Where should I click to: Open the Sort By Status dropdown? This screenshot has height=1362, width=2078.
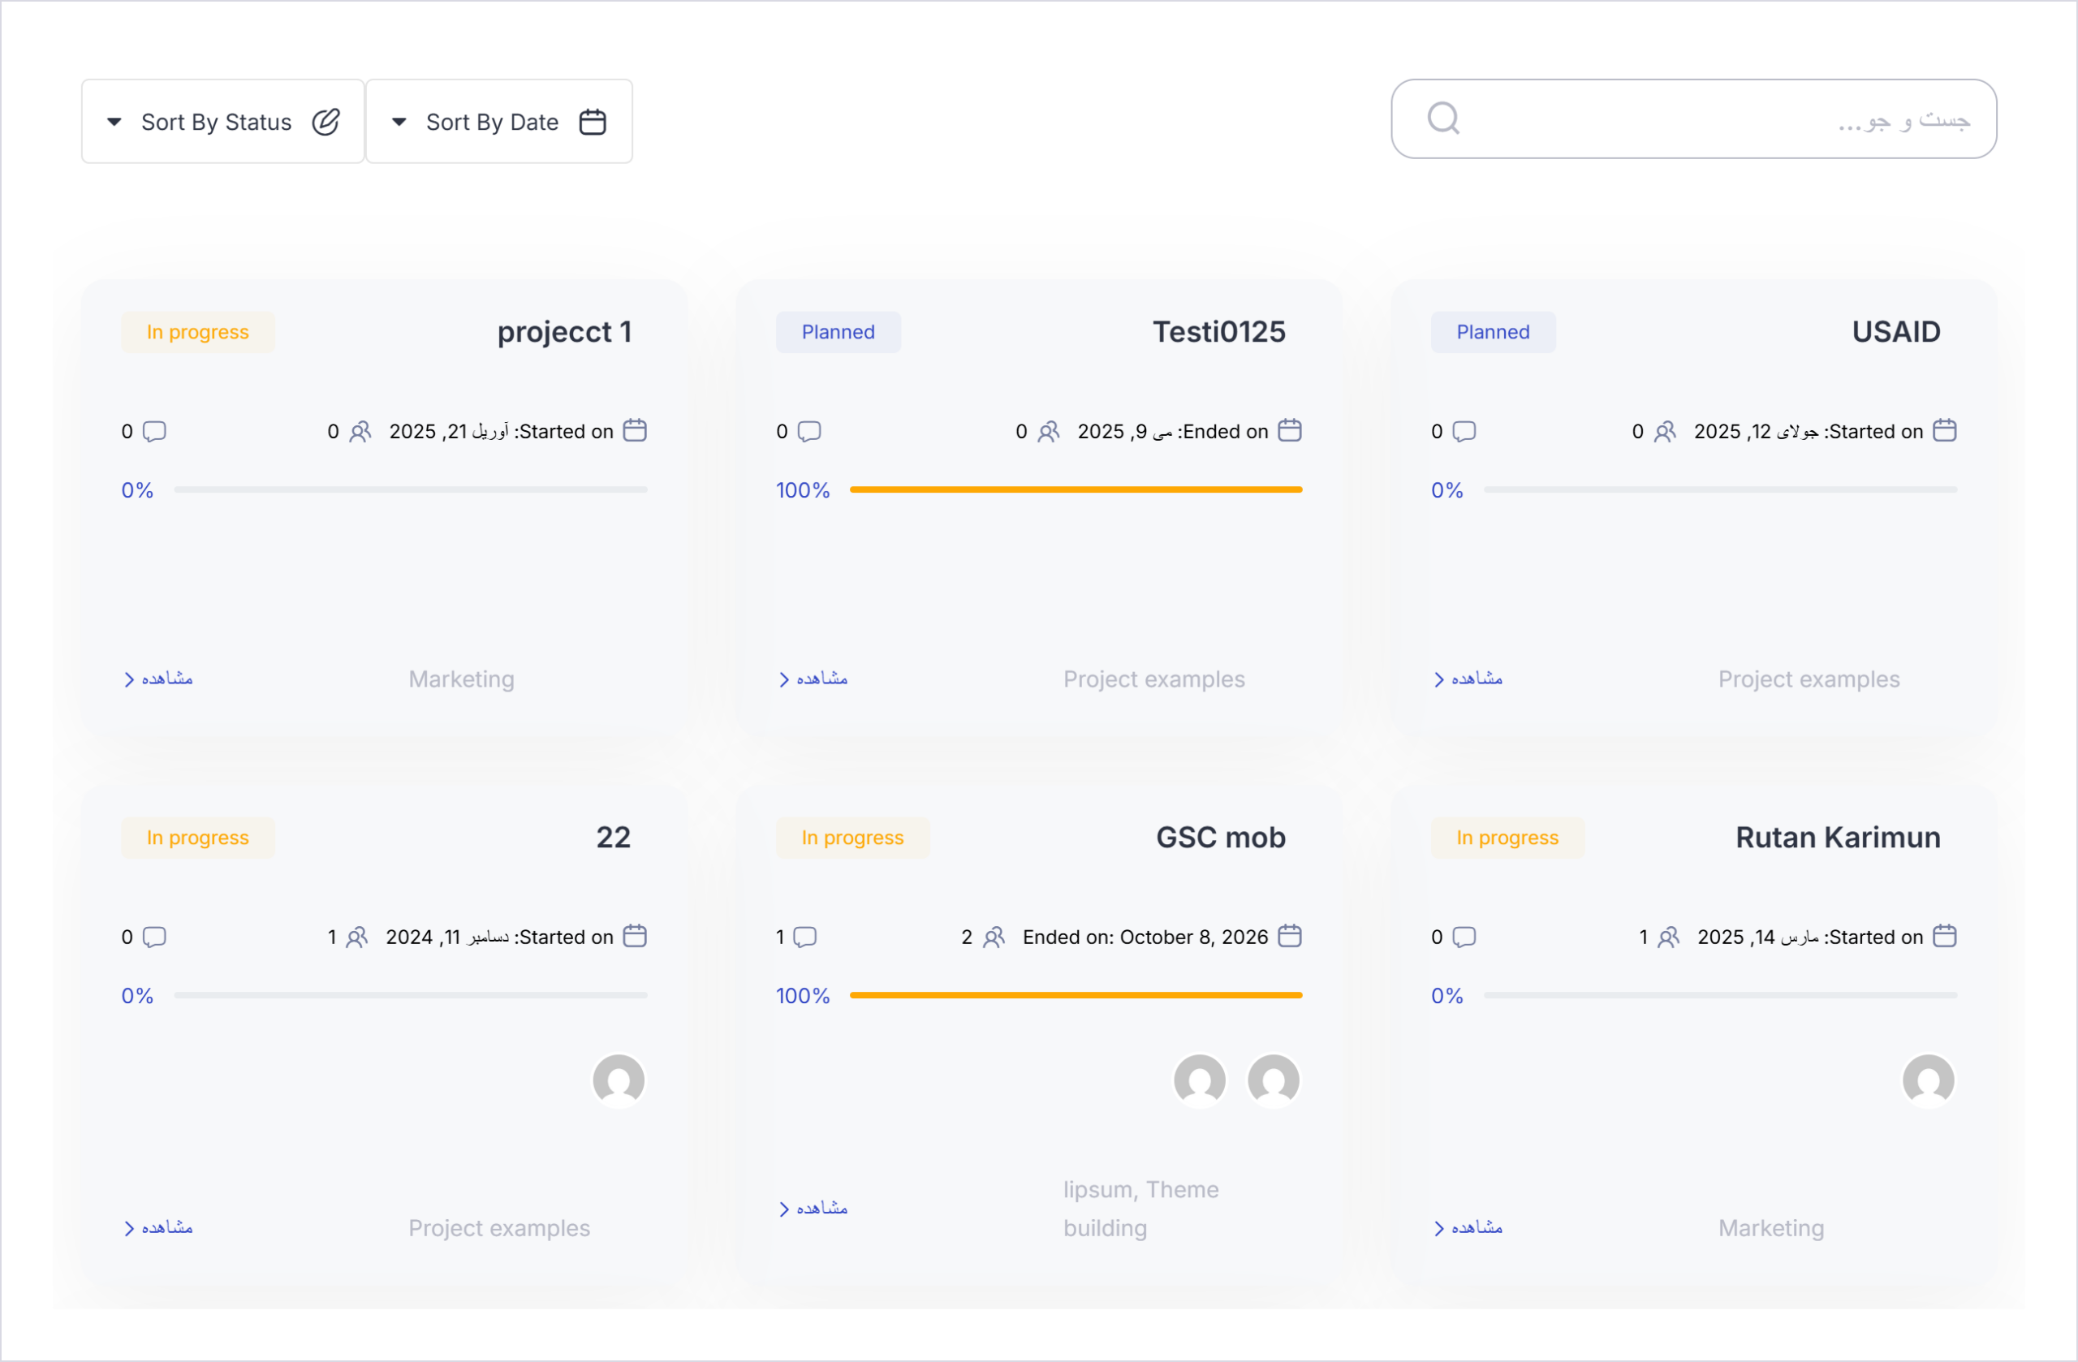pos(222,122)
